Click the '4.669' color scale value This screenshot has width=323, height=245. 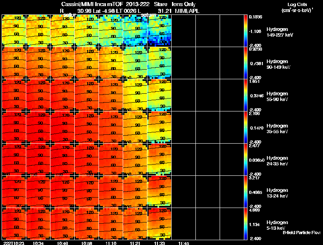click(254, 210)
